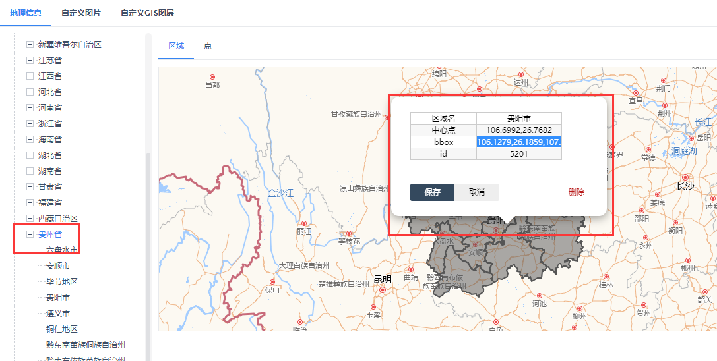Viewport: 717px width, 361px height.
Task: Click the 丽江 city marker on map
Action: [303, 223]
